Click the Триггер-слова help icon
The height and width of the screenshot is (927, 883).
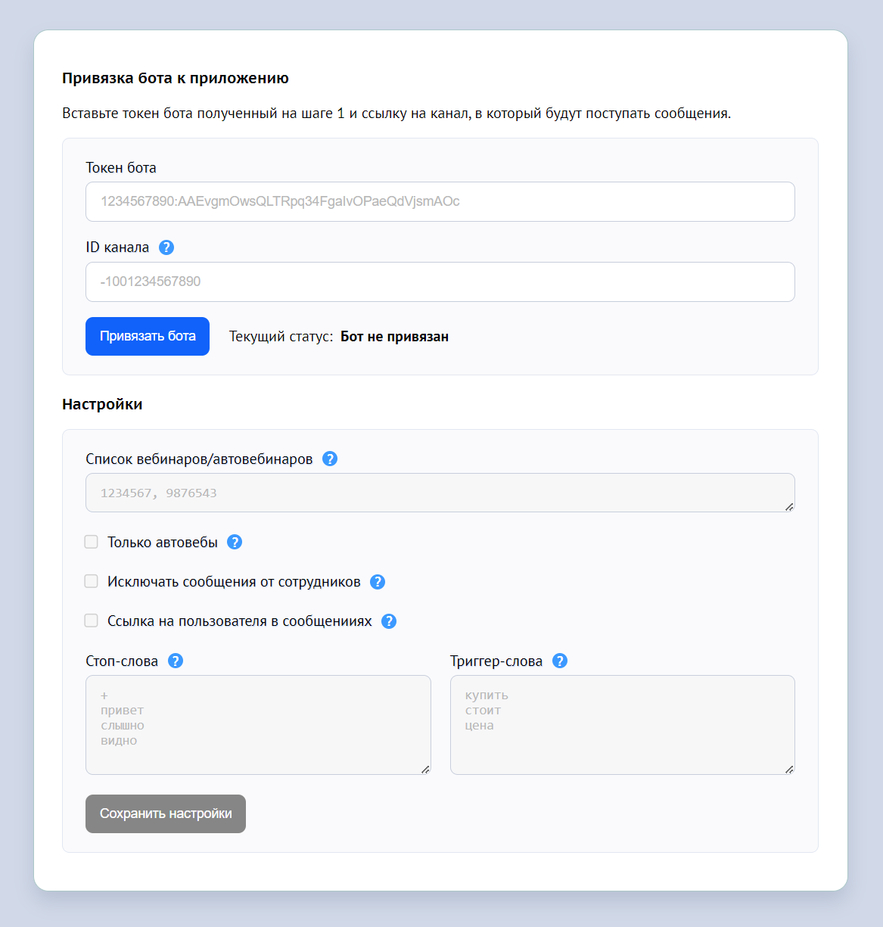[x=560, y=661]
